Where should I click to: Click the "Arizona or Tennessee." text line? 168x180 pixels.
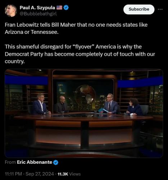(x=32, y=32)
